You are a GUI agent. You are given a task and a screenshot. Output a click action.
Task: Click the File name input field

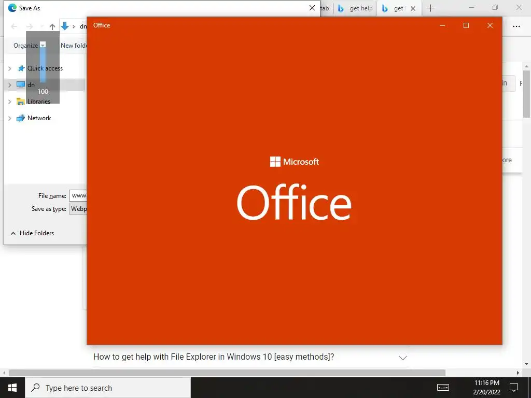pyautogui.click(x=78, y=195)
